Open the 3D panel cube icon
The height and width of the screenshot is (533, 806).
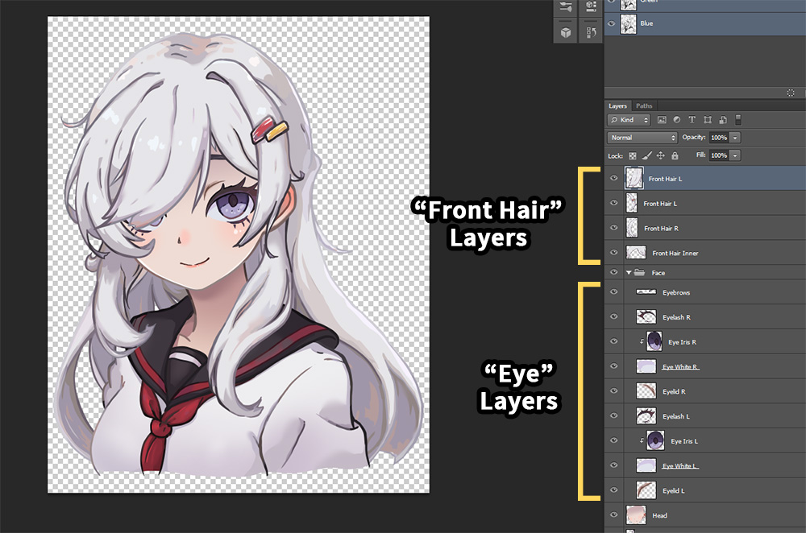click(x=566, y=33)
